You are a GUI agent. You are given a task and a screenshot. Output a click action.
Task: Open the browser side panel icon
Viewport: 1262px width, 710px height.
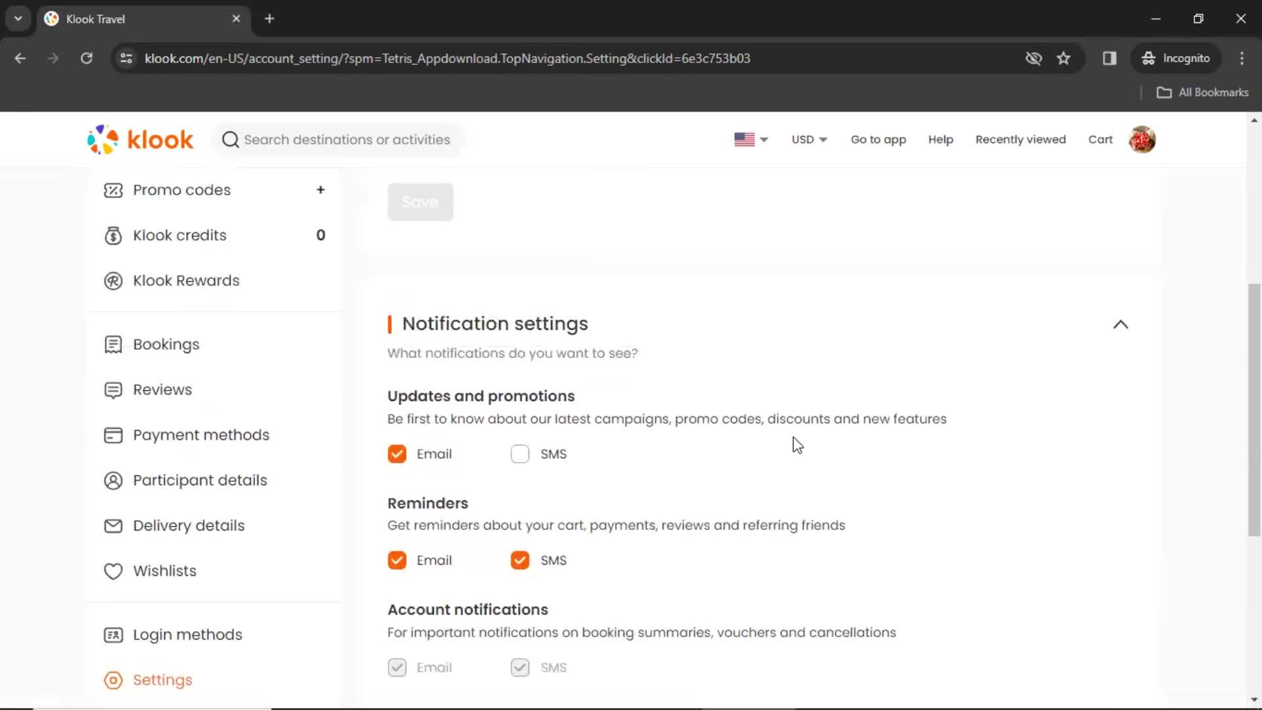(1110, 59)
